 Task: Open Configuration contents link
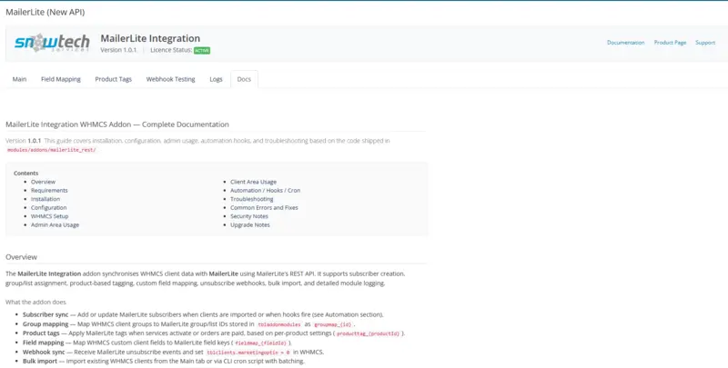[49, 208]
